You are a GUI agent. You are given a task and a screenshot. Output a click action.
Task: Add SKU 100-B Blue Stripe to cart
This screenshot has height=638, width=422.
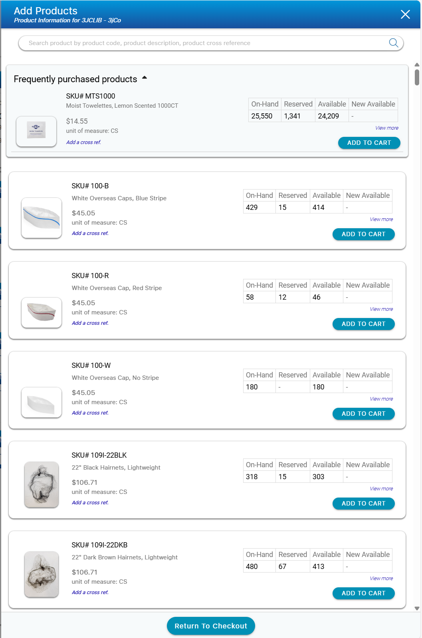pos(363,234)
